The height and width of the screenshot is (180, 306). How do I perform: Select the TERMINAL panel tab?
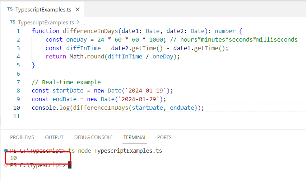pos(135,137)
